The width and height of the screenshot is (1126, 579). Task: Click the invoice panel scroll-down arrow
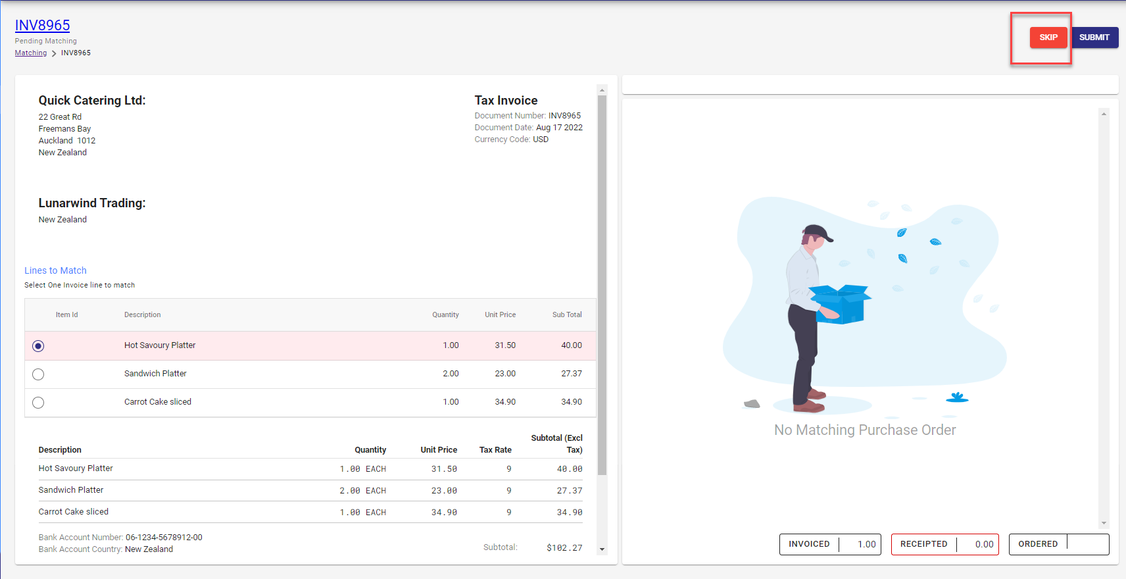click(602, 549)
